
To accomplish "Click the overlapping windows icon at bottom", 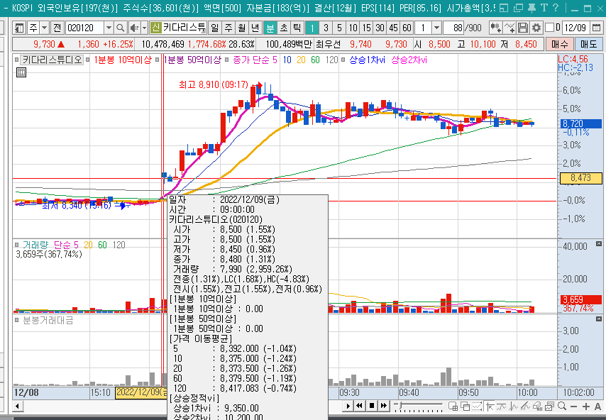I will coord(465,406).
